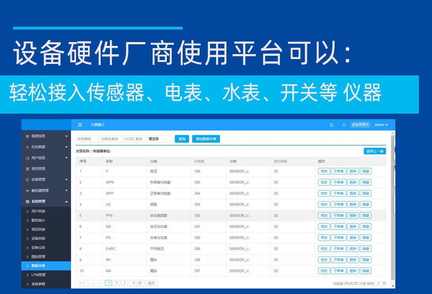Click the 系统管理 gear icon
432x294 pixels.
27,202
